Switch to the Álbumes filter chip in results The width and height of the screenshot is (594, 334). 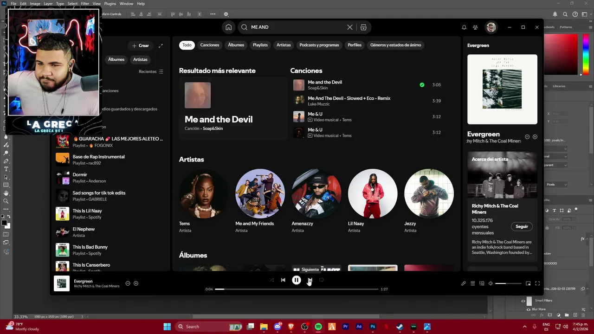(x=236, y=45)
